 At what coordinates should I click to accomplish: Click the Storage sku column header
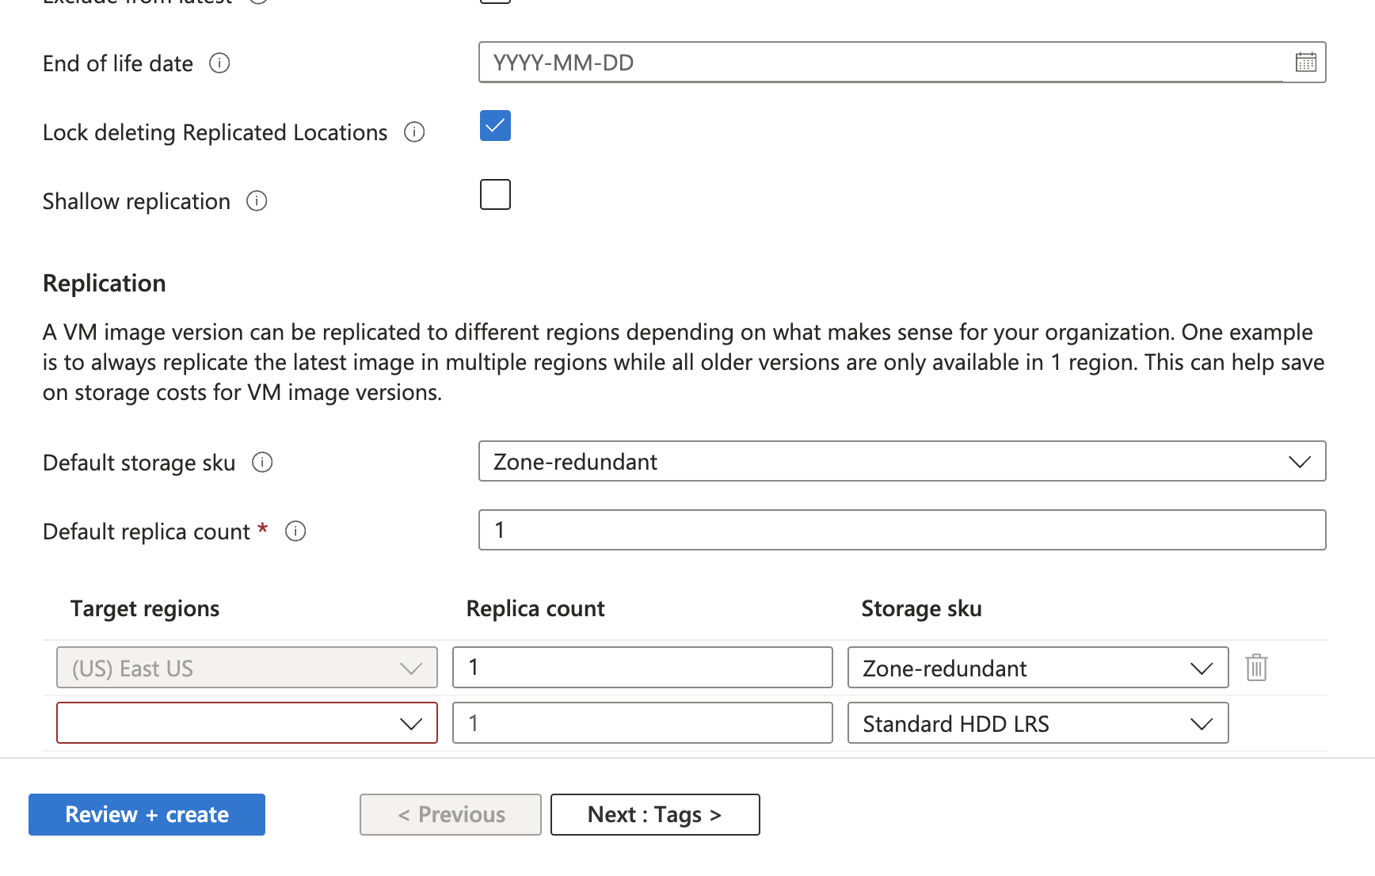[921, 608]
